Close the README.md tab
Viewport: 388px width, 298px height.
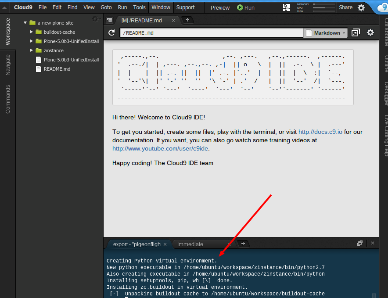[x=173, y=21]
